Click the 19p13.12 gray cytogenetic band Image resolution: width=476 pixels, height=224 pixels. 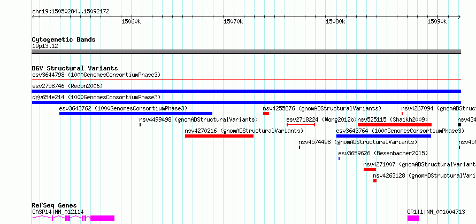click(x=246, y=52)
